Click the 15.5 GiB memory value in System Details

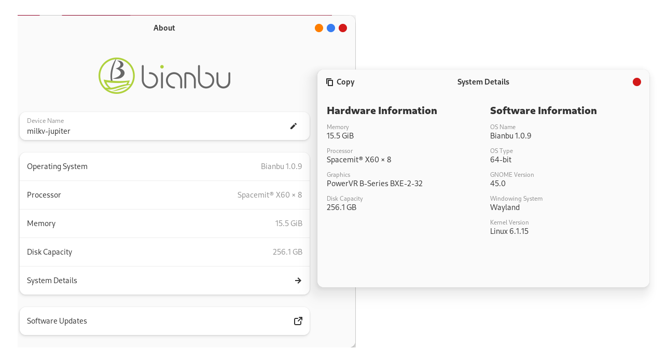(x=340, y=136)
